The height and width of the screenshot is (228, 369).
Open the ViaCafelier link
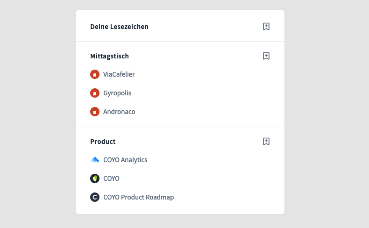click(x=119, y=74)
